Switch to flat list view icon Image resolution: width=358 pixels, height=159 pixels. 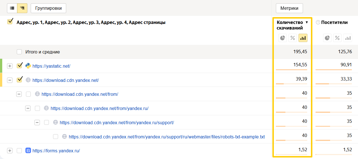click(12, 8)
